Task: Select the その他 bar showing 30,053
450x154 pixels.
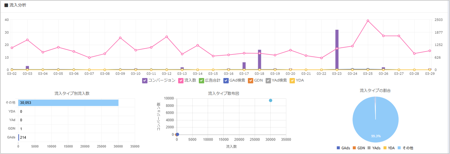Action: [68, 103]
